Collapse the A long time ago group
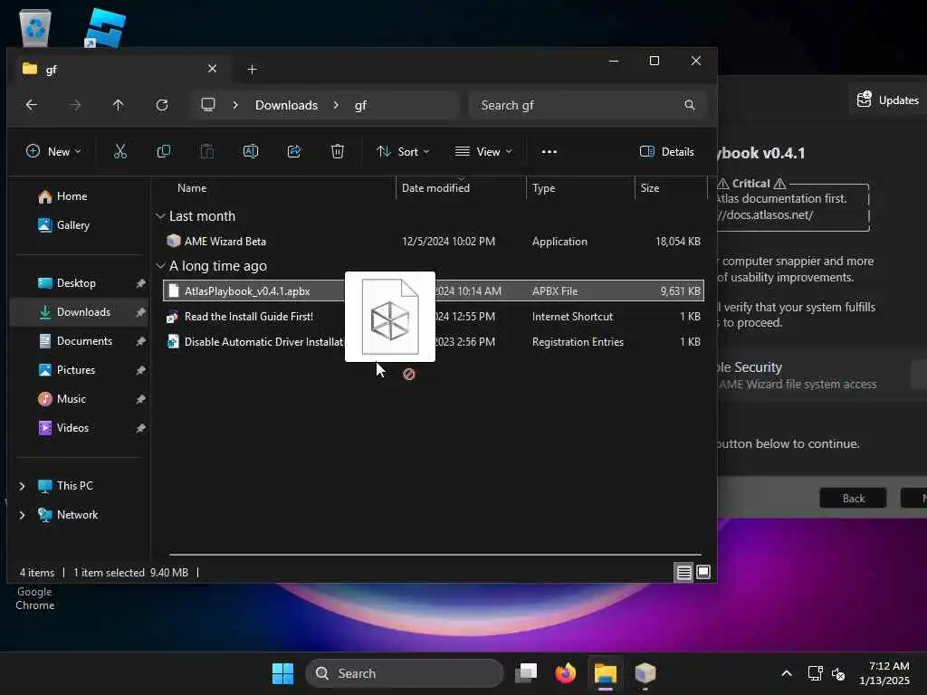 [x=160, y=266]
